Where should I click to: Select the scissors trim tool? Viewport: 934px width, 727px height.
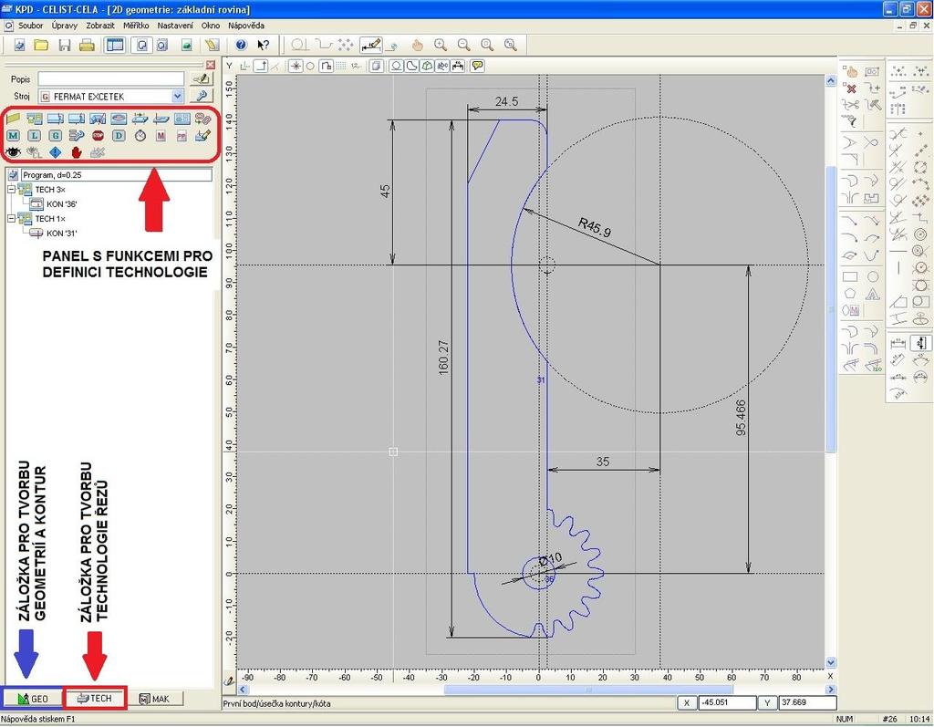click(851, 105)
